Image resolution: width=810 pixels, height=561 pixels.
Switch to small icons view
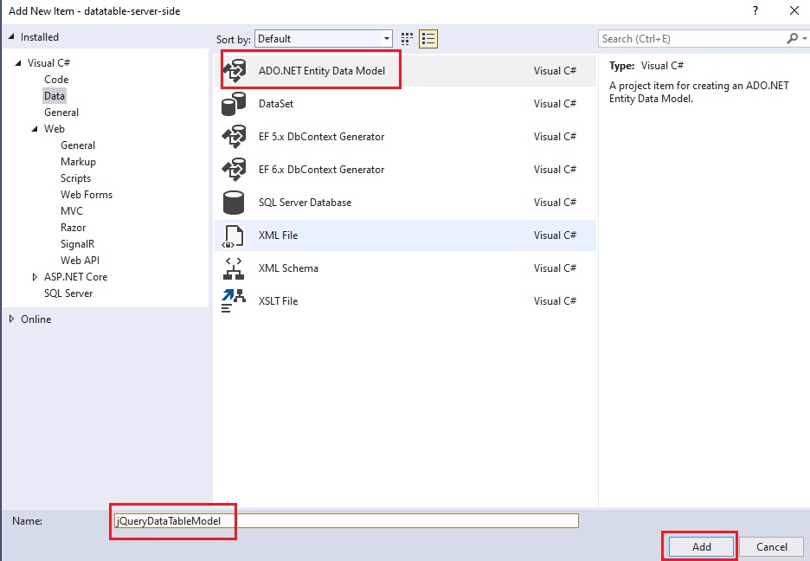pyautogui.click(x=407, y=39)
